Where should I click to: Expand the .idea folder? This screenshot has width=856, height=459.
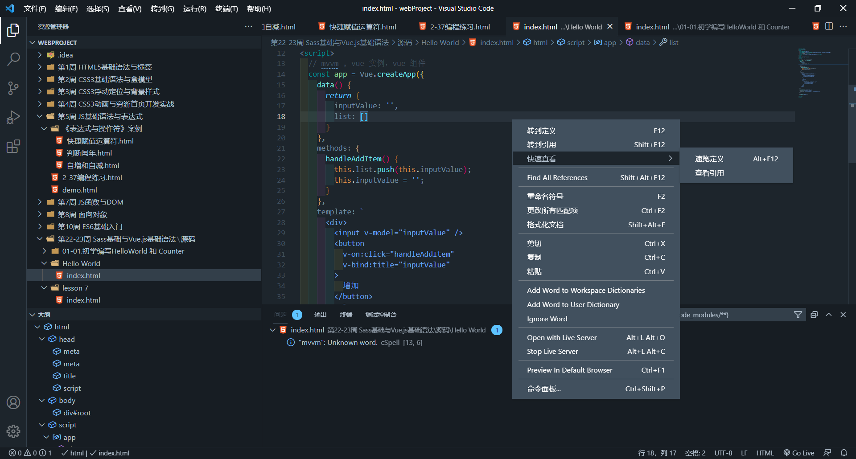pyautogui.click(x=40, y=55)
